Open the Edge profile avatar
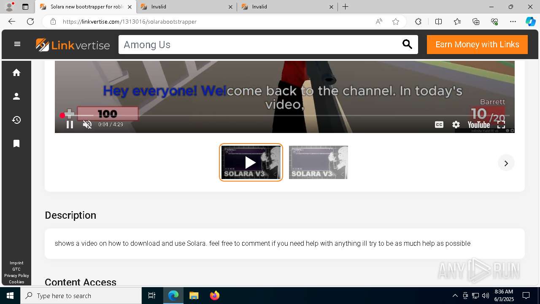Screen dimensions: 540x304 point(9,7)
